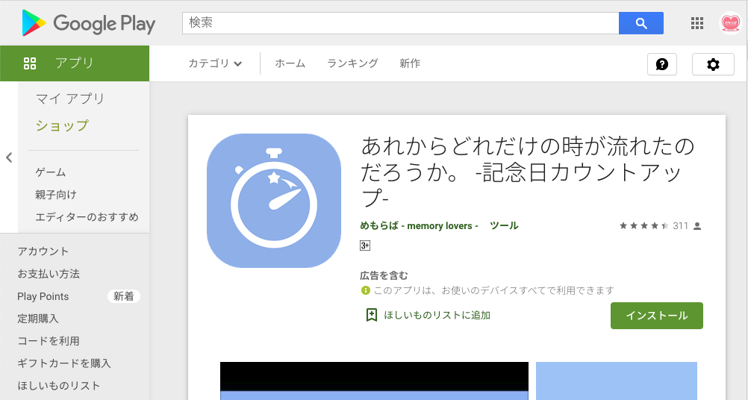The height and width of the screenshot is (400, 748).
Task: Click the インストール button
Action: [657, 316]
